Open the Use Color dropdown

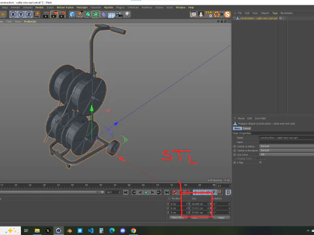pos(287,155)
